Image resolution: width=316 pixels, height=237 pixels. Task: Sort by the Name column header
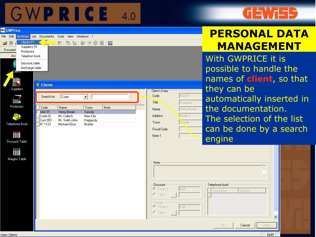tap(71, 107)
